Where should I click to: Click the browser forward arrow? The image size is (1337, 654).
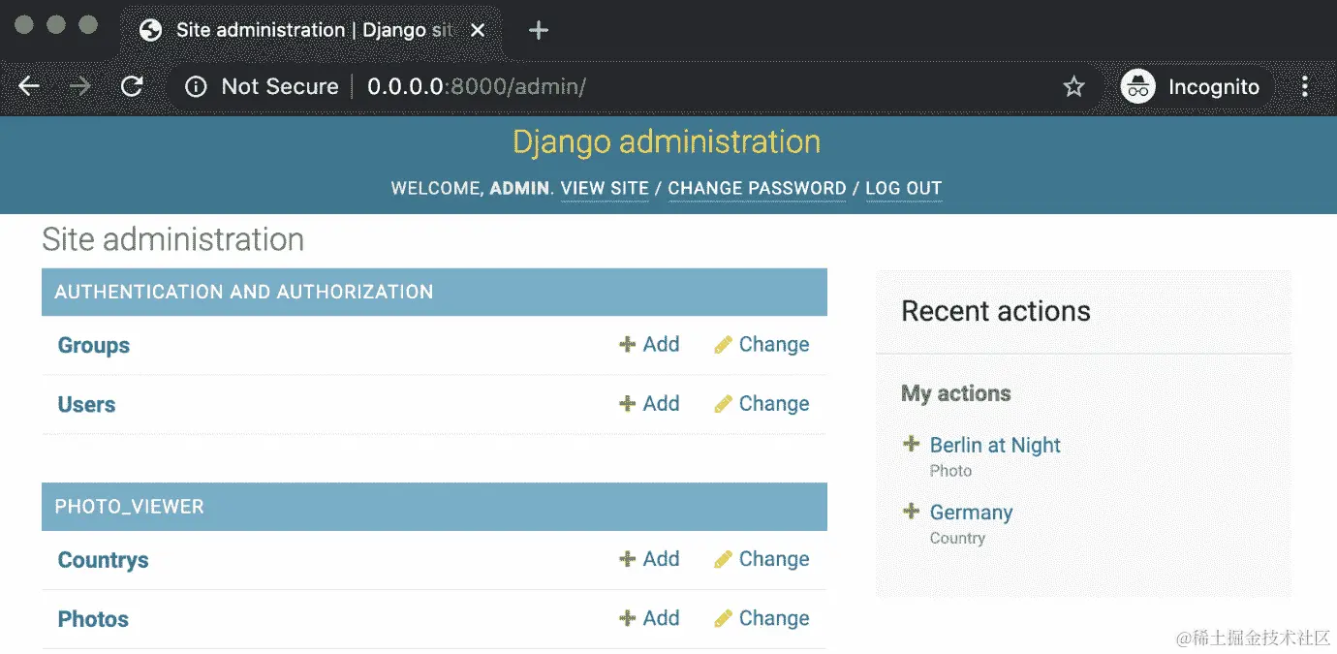click(80, 86)
